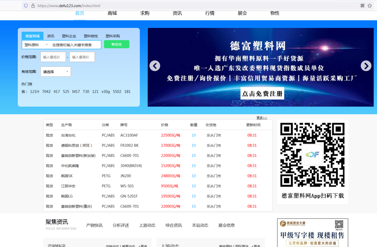Image resolution: width=377 pixels, height=247 pixels.
Task: Click the left carousel navigation arrow
Action: pos(155,66)
